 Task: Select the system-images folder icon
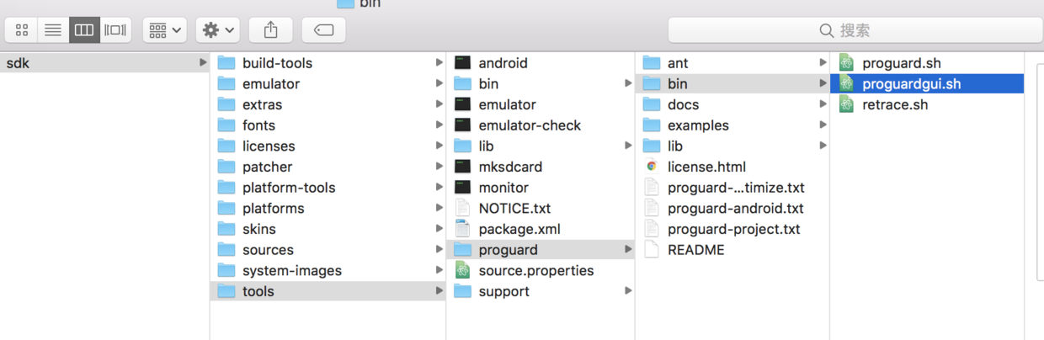click(x=226, y=271)
